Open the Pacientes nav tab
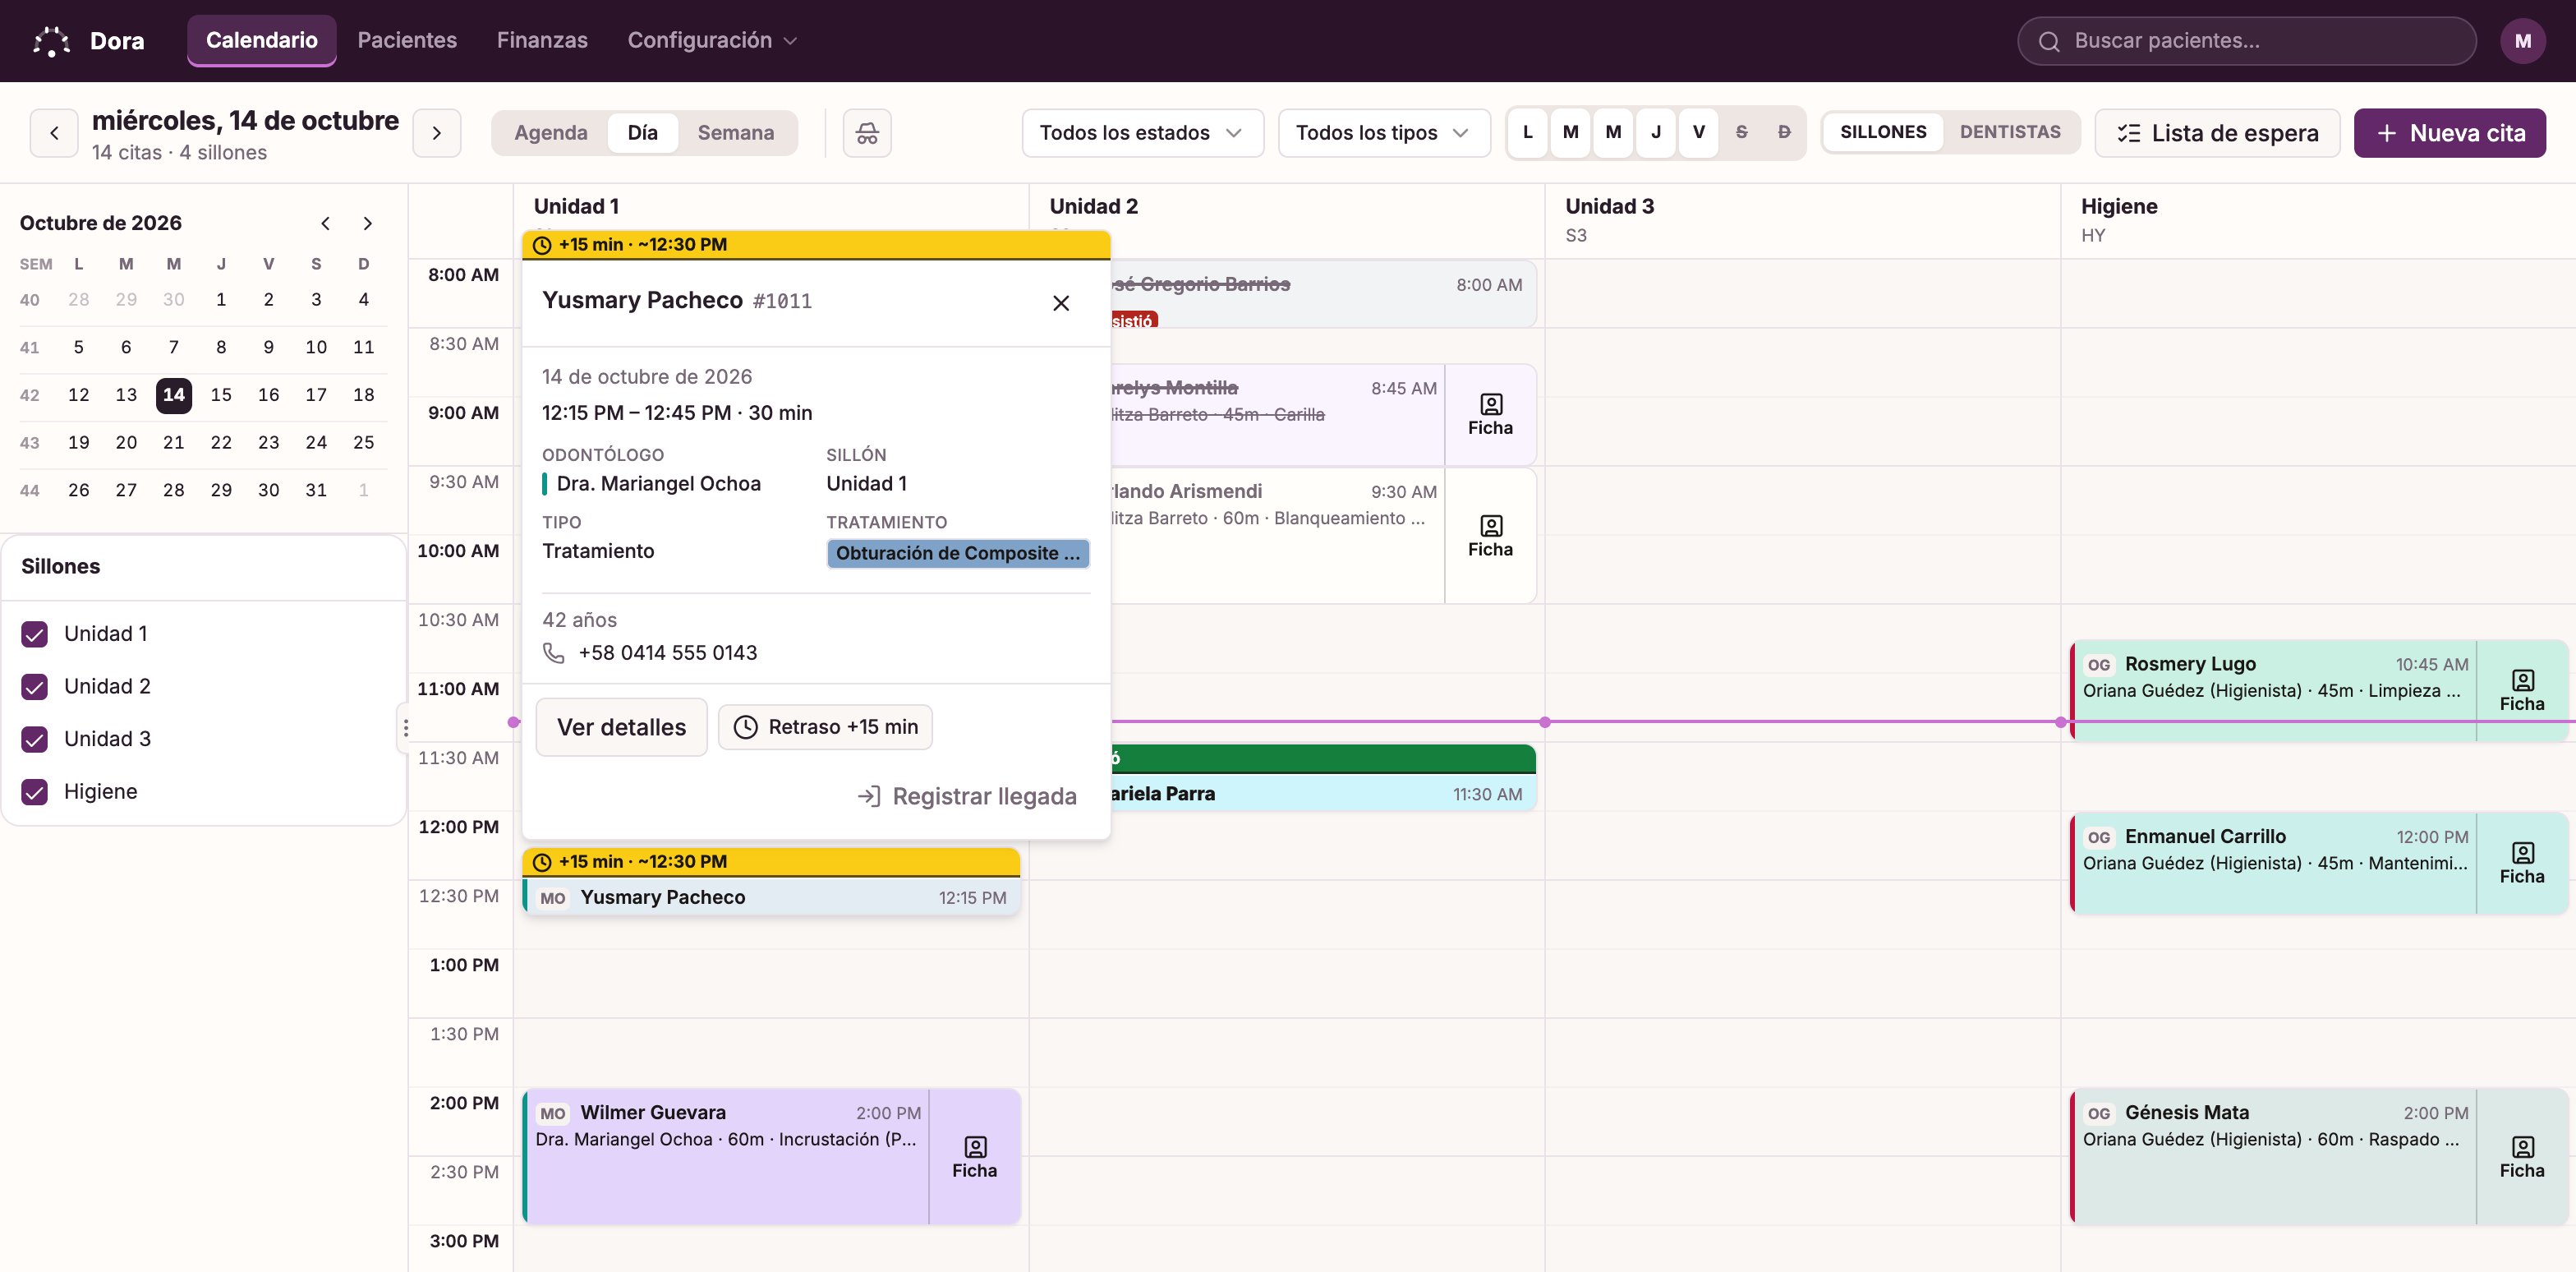Viewport: 2576px width, 1272px height. (x=407, y=41)
